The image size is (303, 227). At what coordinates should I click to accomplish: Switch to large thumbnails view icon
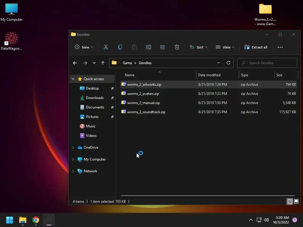pos(296,202)
